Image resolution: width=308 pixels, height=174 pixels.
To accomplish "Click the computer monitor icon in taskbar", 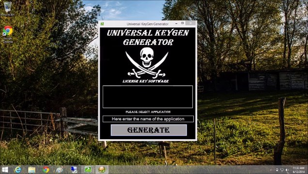I will pos(74,170).
